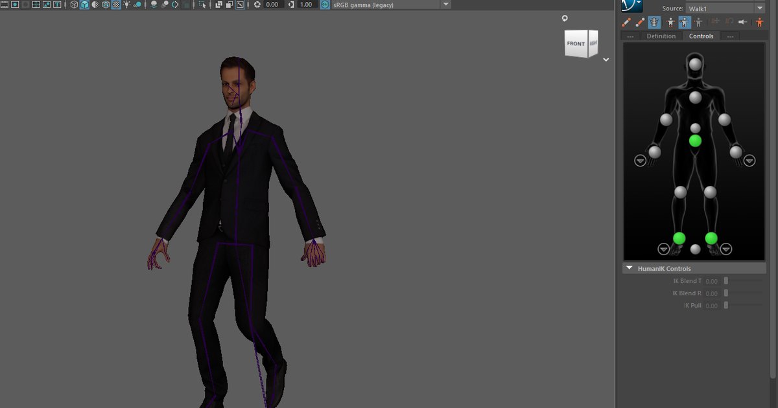Select the screen-left knee effector
778x408 pixels.
[680, 192]
